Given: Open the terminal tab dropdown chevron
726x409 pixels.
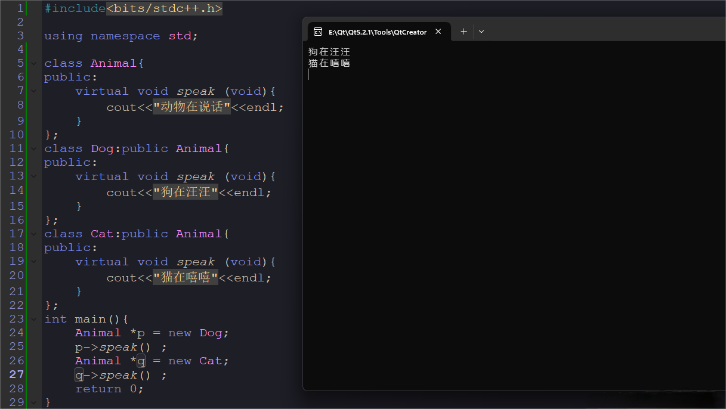Looking at the screenshot, I should click(481, 31).
